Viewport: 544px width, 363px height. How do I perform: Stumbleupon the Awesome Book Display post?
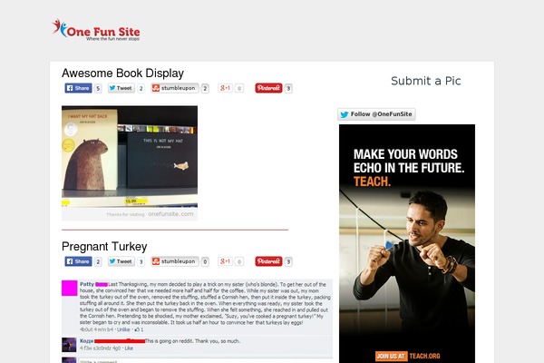point(175,88)
